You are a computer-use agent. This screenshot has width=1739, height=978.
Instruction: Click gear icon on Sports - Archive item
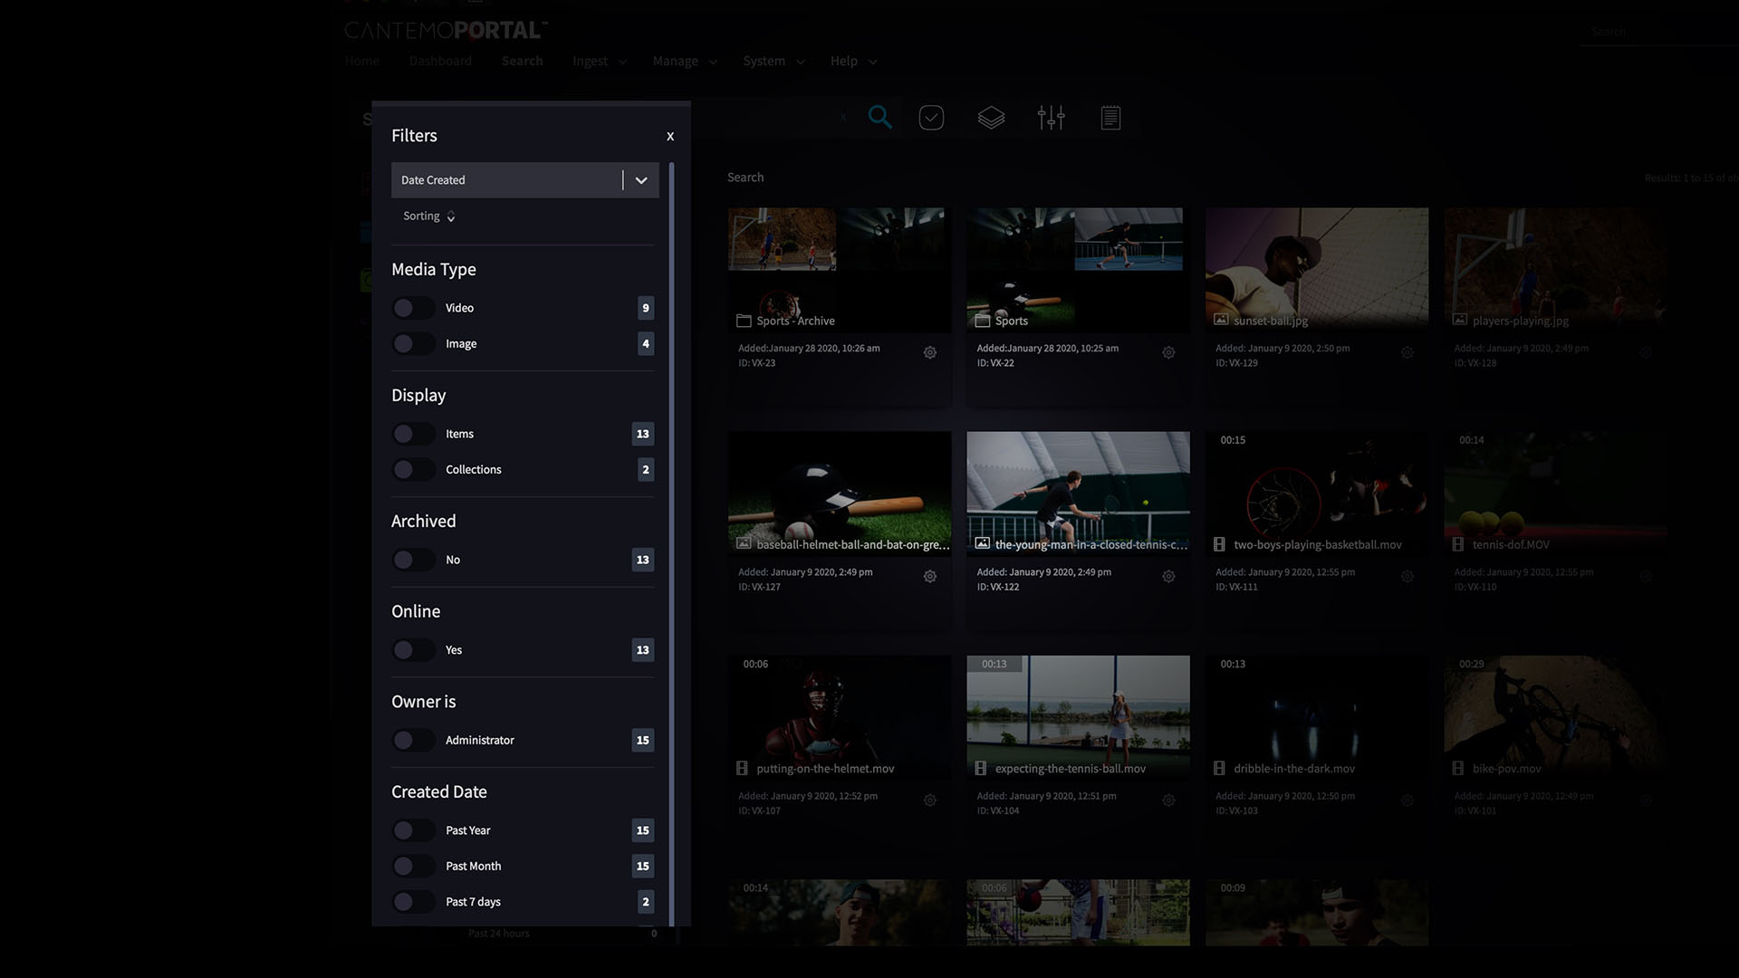tap(930, 353)
